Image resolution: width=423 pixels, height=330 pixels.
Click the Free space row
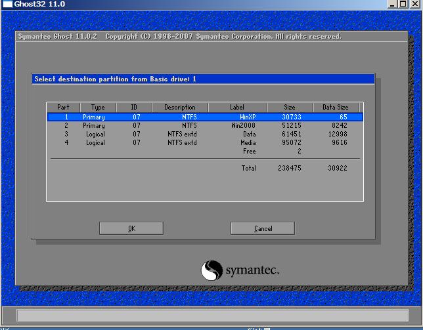tap(205, 152)
